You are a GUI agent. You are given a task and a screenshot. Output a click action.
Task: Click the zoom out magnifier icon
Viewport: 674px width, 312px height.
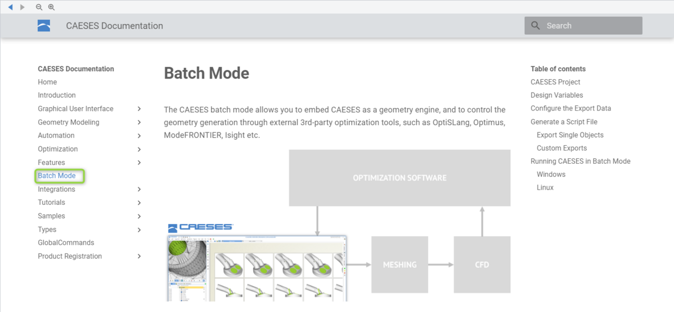tap(39, 7)
